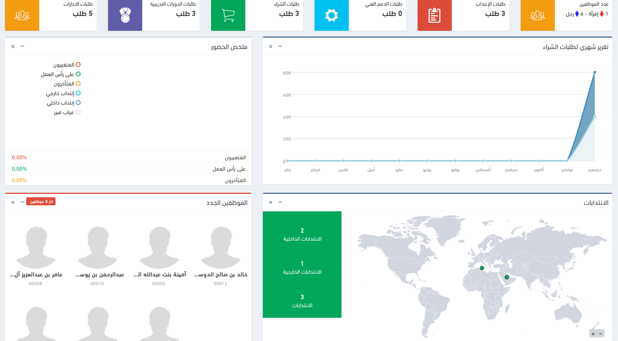Click the December data point on chart
The height and width of the screenshot is (341, 618).
(594, 72)
